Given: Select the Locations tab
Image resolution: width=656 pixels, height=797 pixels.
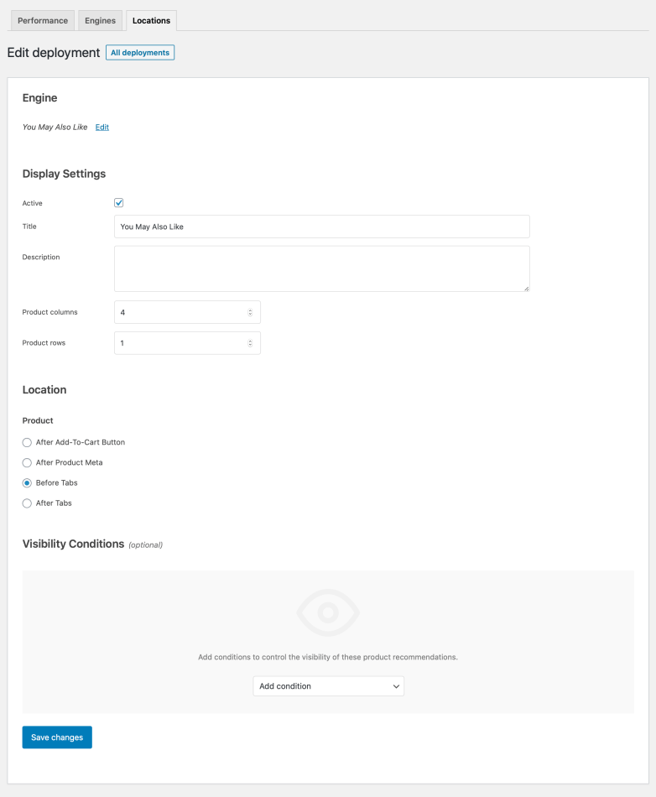Looking at the screenshot, I should [151, 21].
